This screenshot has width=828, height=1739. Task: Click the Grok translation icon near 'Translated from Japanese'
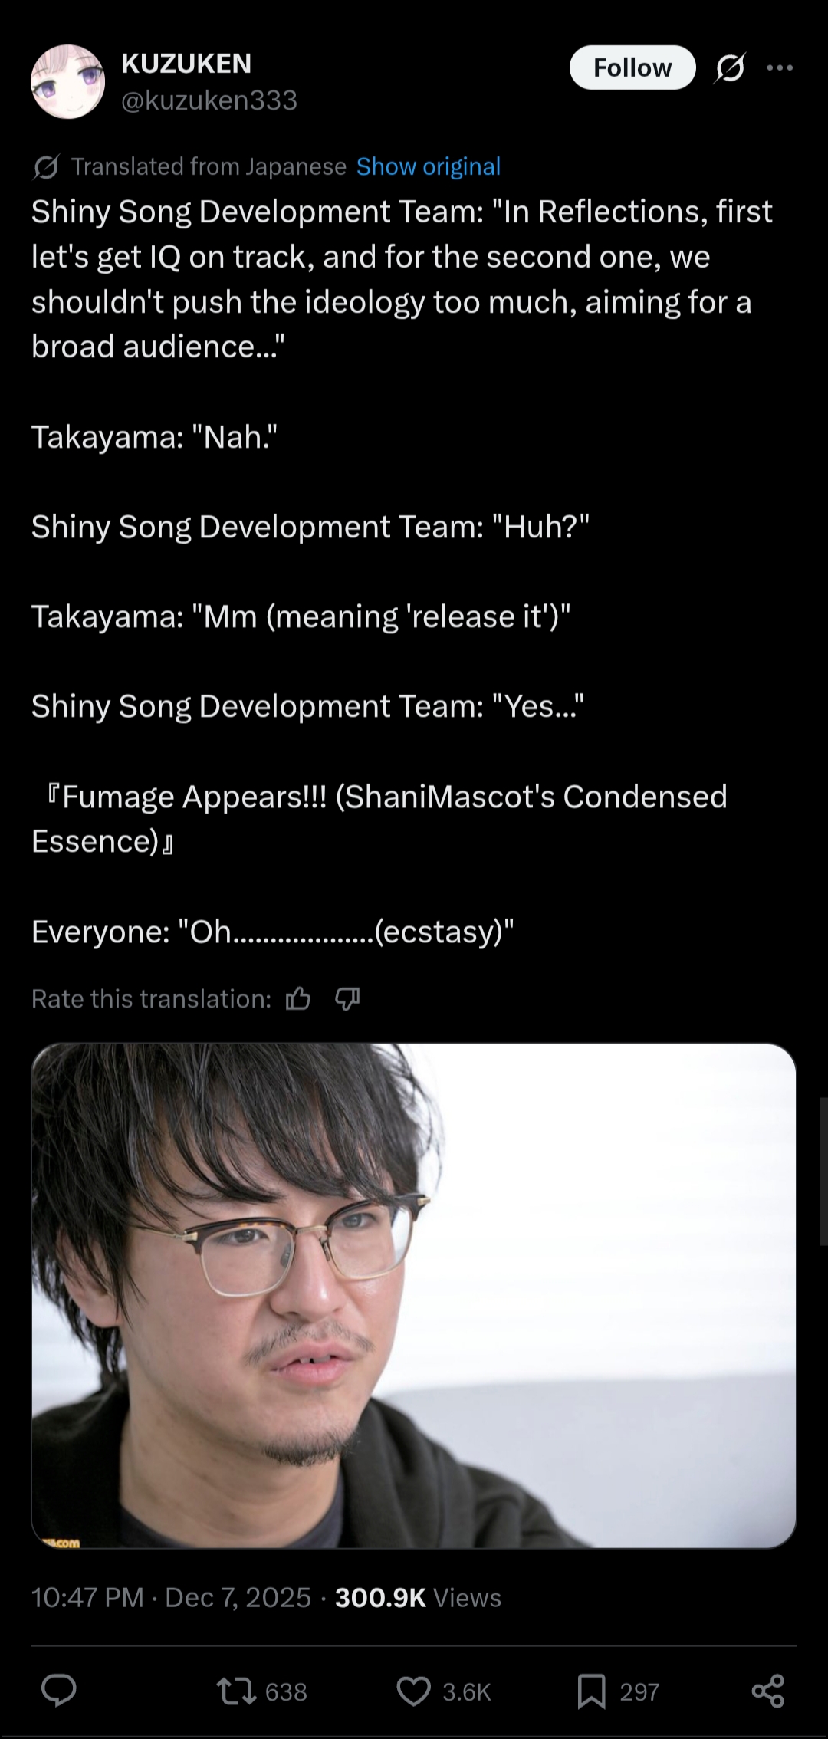pos(46,166)
